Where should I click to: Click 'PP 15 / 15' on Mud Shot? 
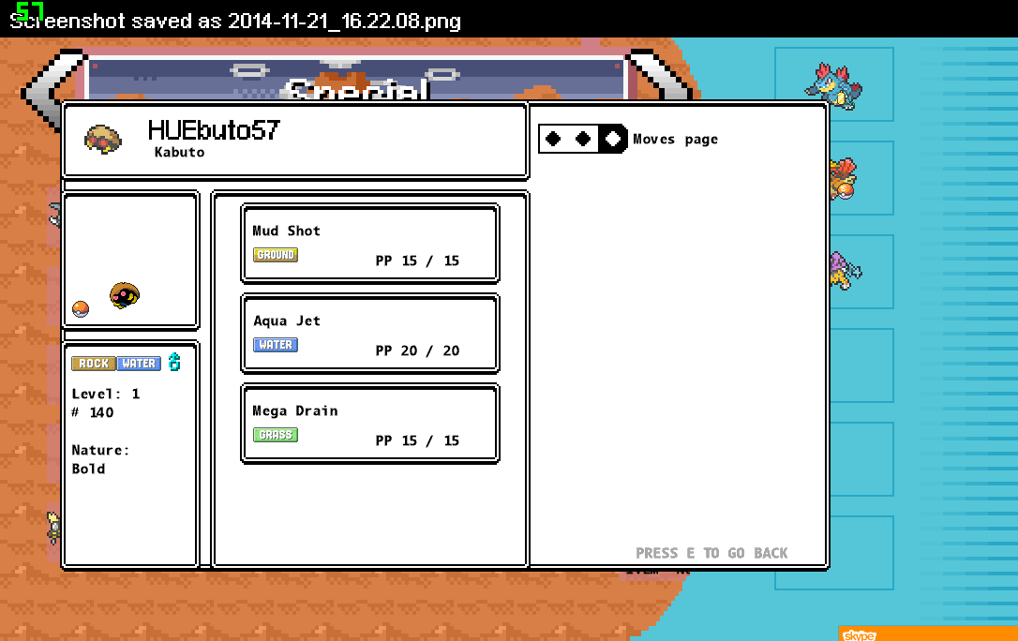tap(417, 261)
